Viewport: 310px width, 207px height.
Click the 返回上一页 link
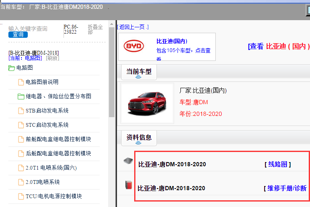pyautogui.click(x=133, y=27)
